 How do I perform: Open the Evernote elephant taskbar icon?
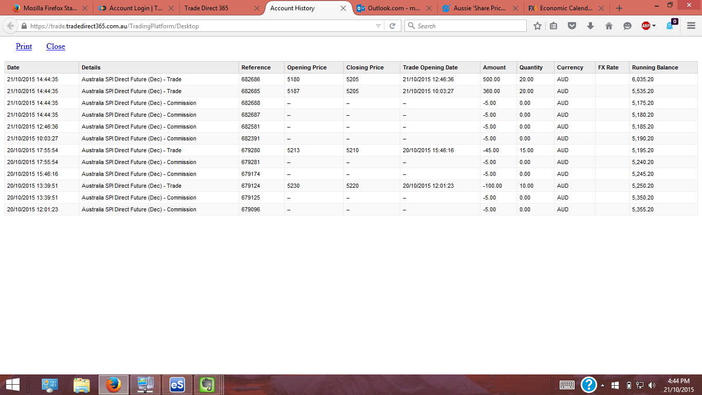[x=207, y=385]
